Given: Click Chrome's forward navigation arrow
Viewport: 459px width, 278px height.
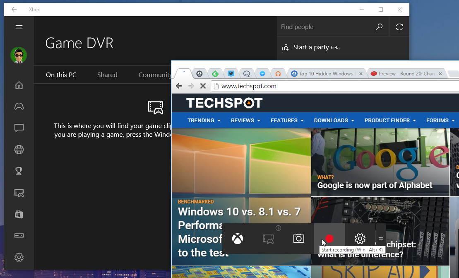Looking at the screenshot, I should [191, 86].
